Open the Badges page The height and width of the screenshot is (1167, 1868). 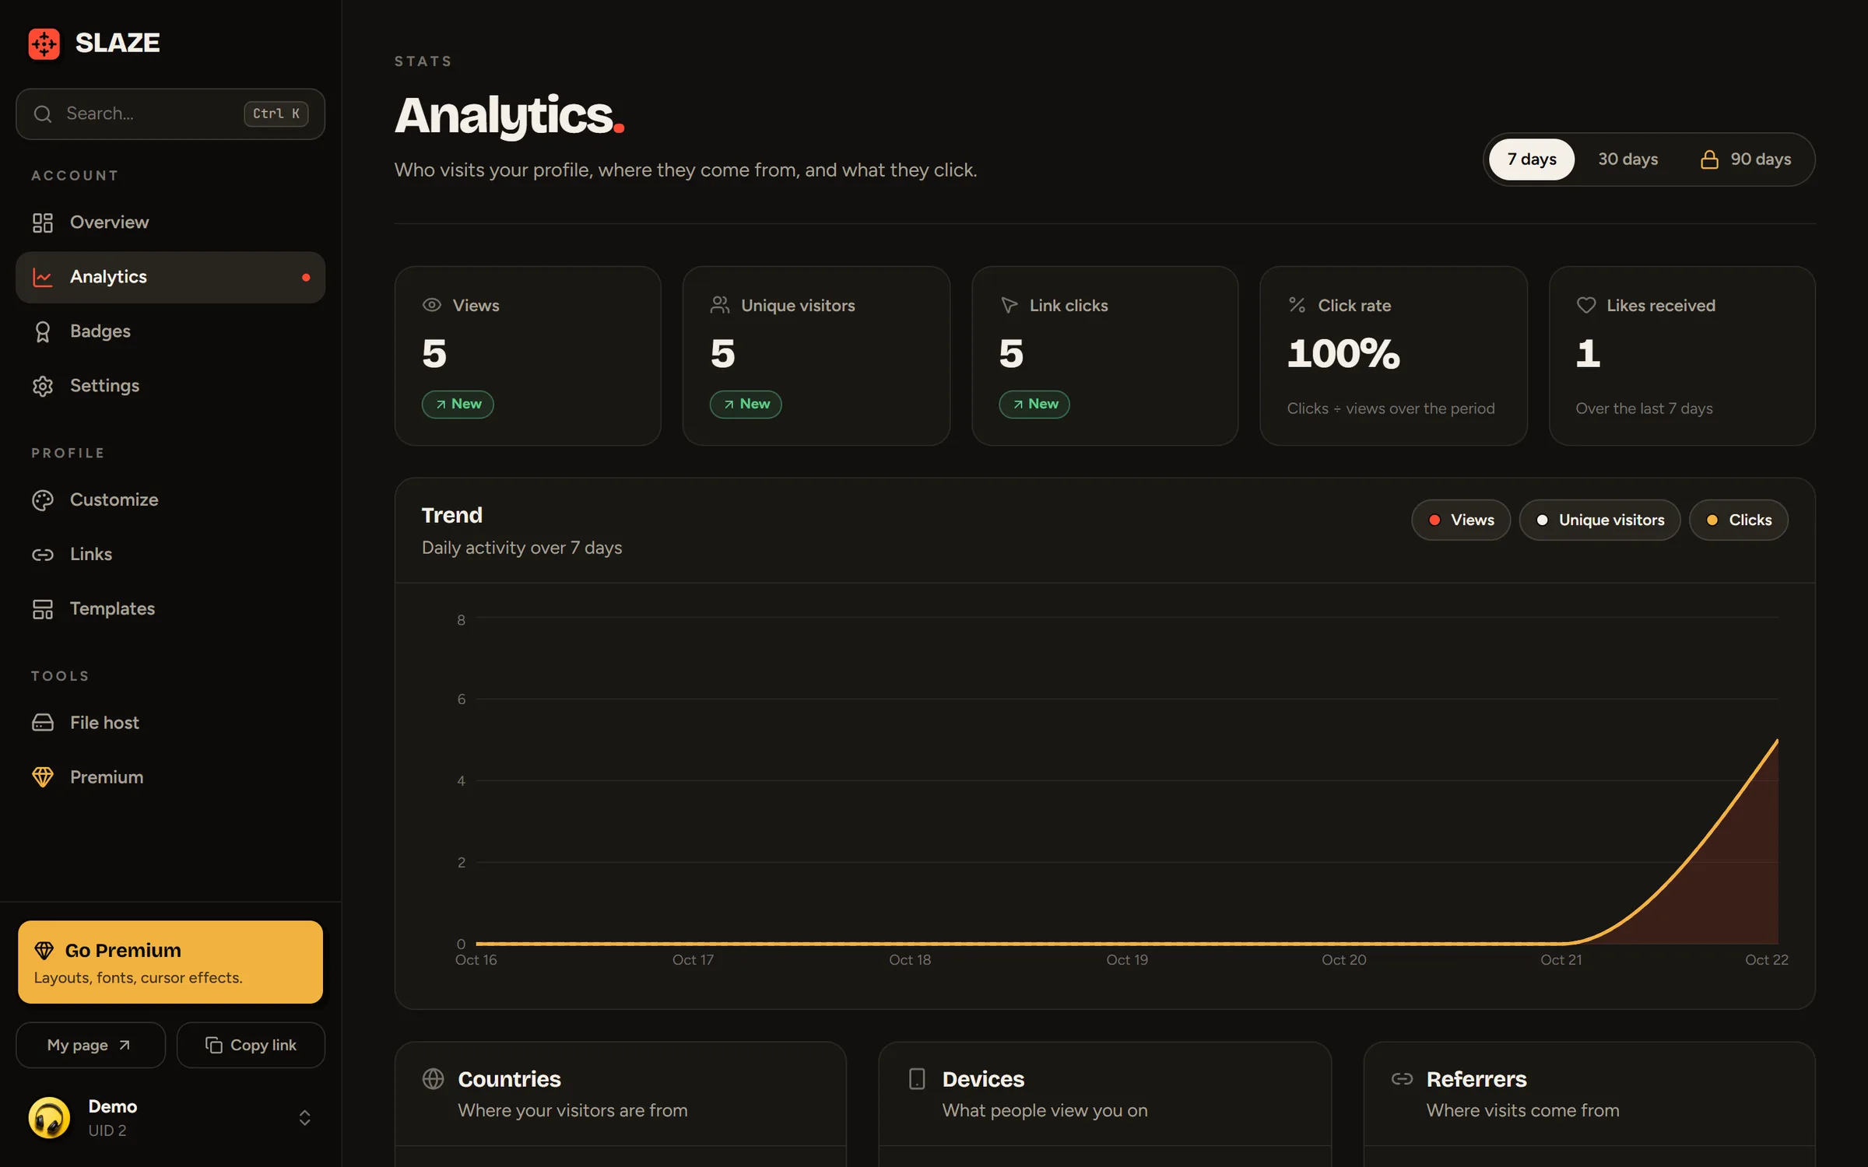pyautogui.click(x=170, y=331)
